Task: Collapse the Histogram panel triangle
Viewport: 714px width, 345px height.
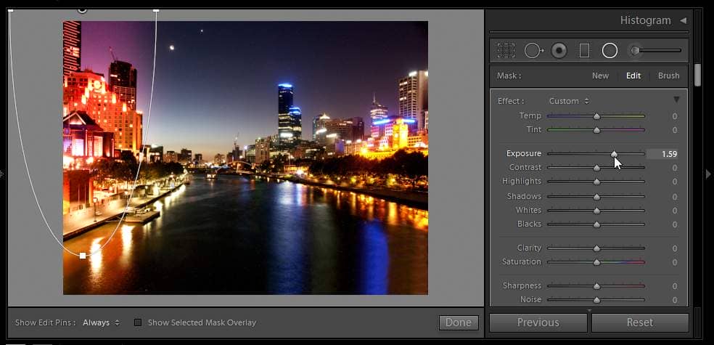Action: [683, 20]
